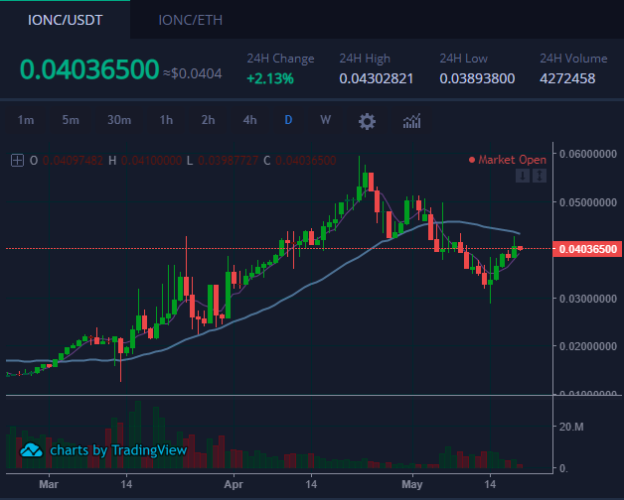The width and height of the screenshot is (624, 500).
Task: Click the low value 0.03987727 in legend
Action: pyautogui.click(x=228, y=161)
